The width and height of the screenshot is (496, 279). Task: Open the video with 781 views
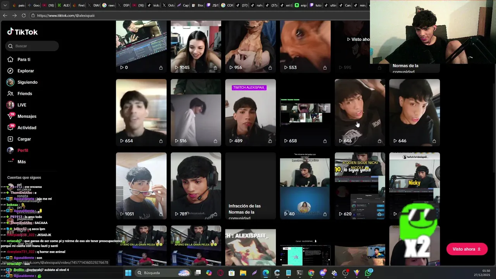point(196,186)
